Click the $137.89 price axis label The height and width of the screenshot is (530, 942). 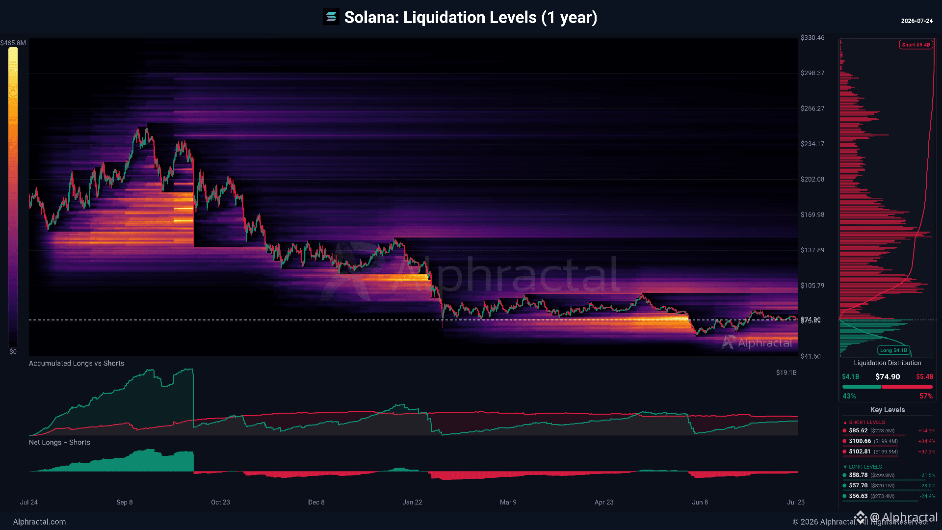coord(812,250)
